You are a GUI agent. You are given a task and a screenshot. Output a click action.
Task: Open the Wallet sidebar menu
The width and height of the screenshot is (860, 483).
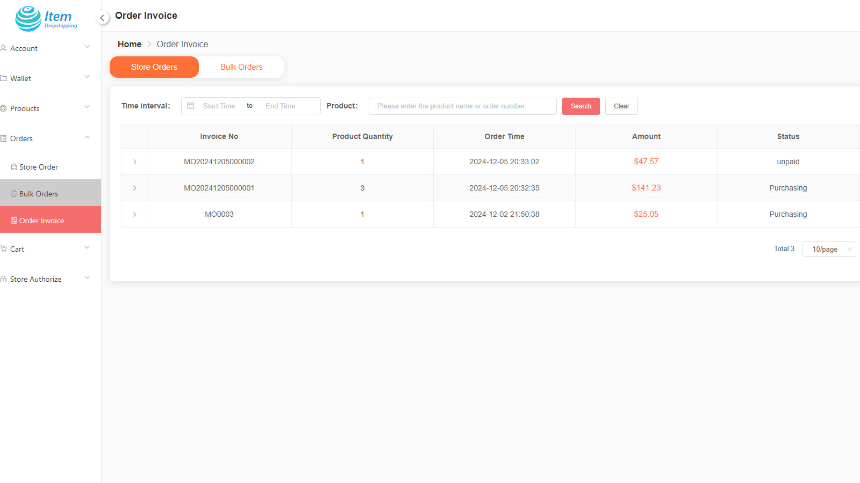click(51, 78)
